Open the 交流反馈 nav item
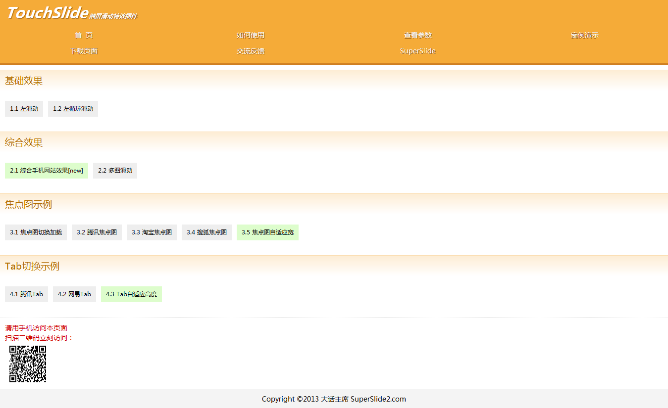 [x=251, y=51]
